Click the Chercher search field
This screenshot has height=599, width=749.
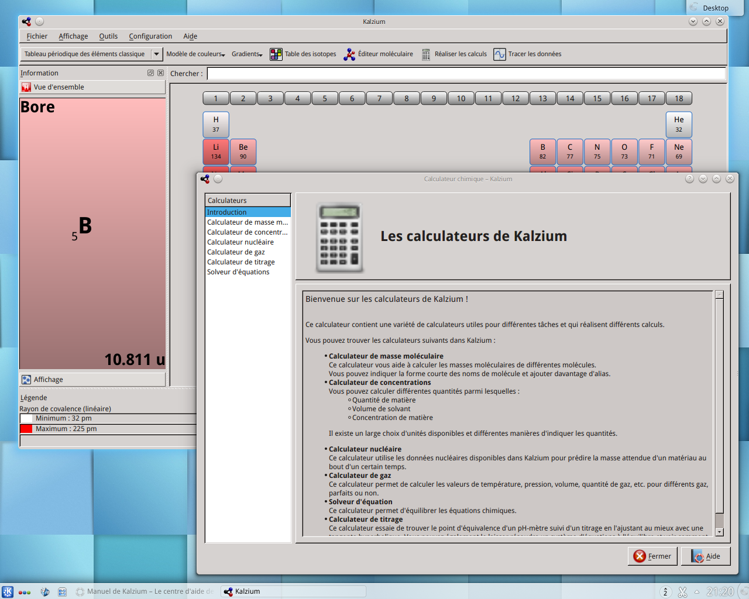(x=466, y=74)
